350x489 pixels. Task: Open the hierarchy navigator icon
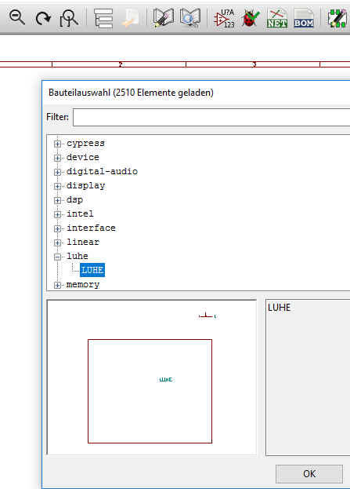pos(103,18)
